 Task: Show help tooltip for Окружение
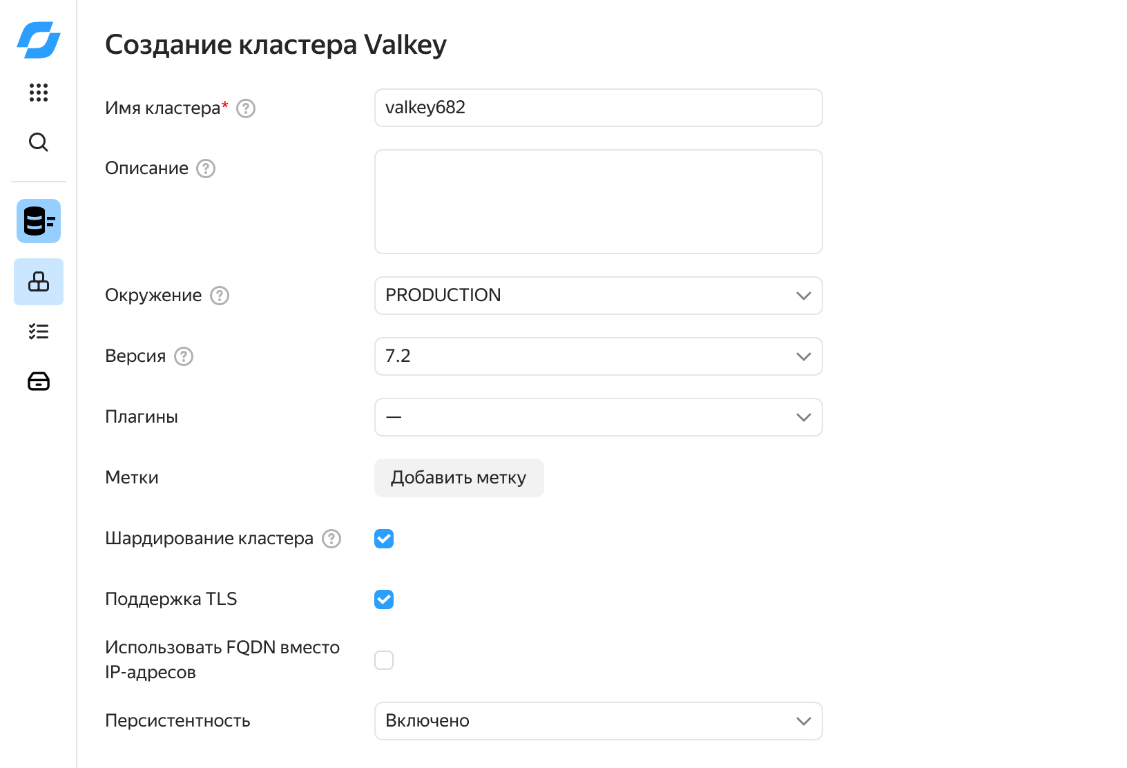[x=220, y=296]
